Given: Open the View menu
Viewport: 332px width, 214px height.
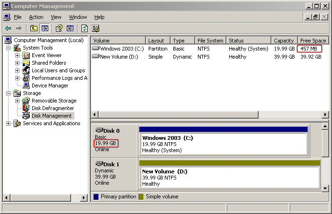Looking at the screenshot, I should 56,17.
